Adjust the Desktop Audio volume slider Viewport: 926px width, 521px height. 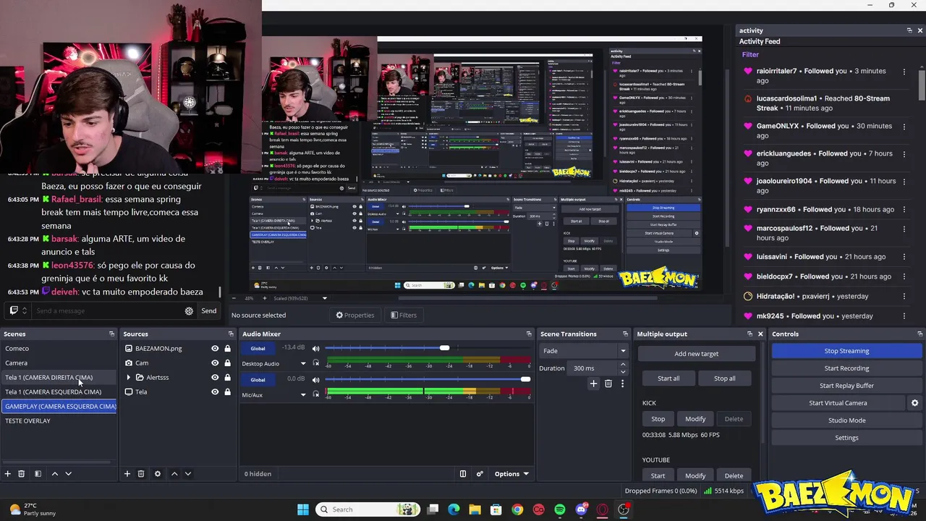point(428,348)
